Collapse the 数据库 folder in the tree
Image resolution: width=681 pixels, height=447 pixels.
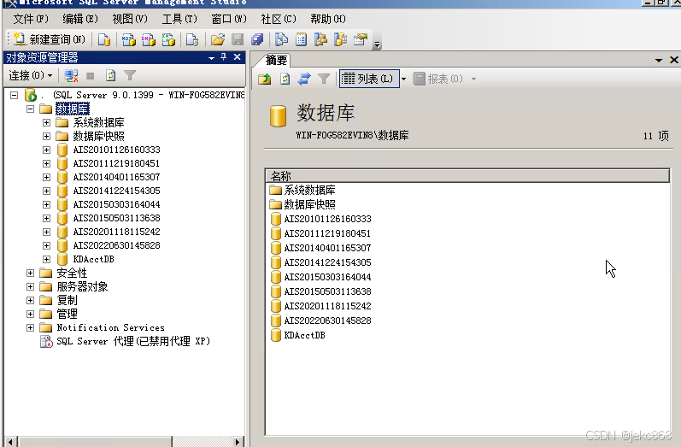[x=31, y=109]
